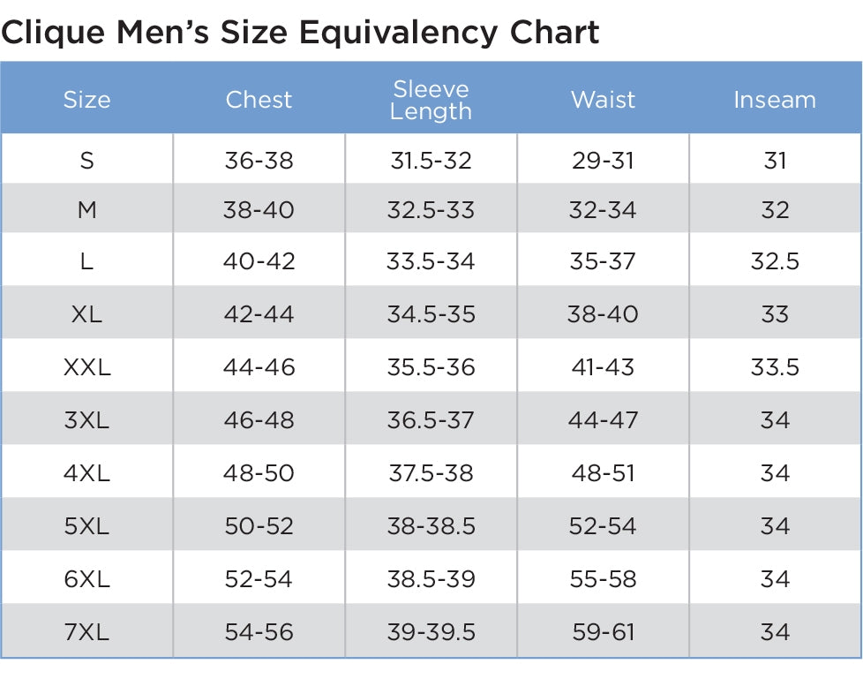
Task: Click the S size row label
Action: coord(86,161)
